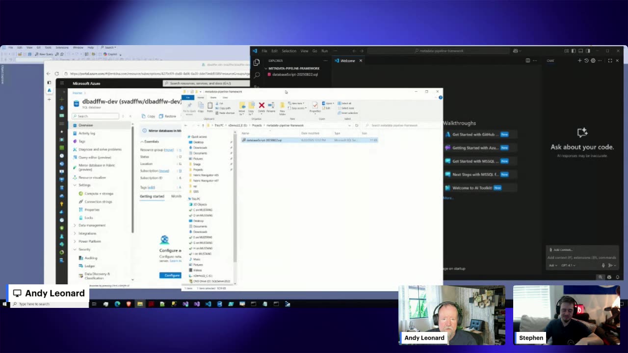Open Easy access dropdown in File Explorer
628x353 pixels.
pyautogui.click(x=298, y=108)
